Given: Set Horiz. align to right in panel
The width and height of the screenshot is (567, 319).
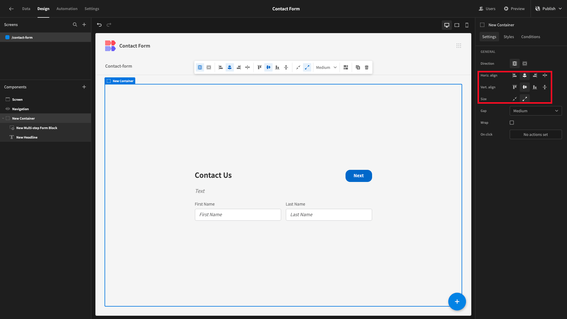Looking at the screenshot, I should pyautogui.click(x=535, y=75).
